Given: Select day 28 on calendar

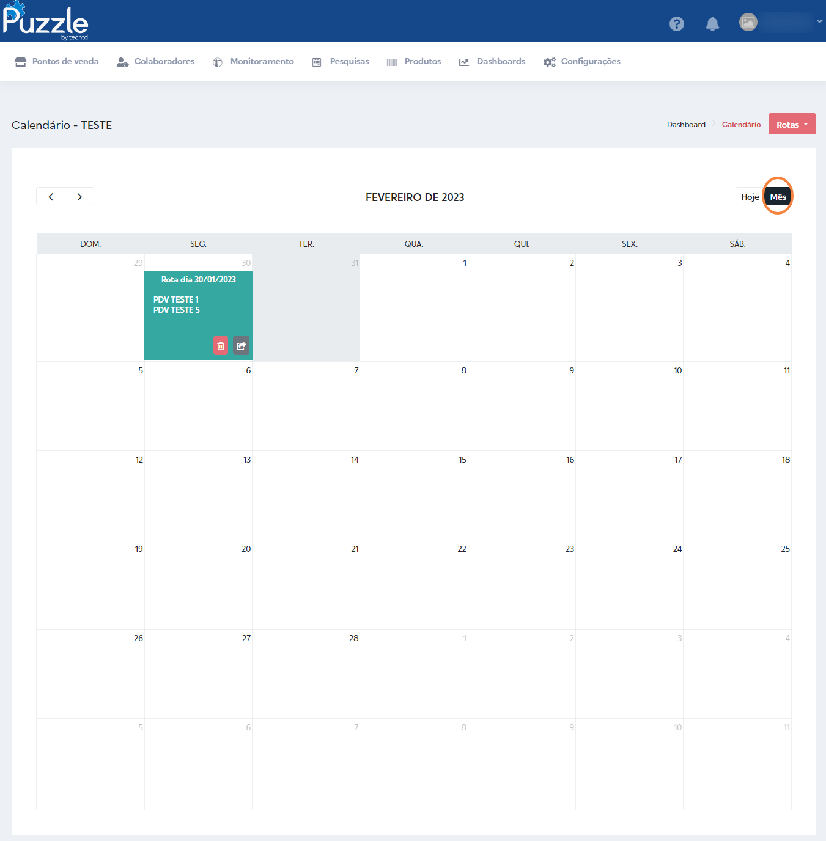Looking at the screenshot, I should (306, 674).
